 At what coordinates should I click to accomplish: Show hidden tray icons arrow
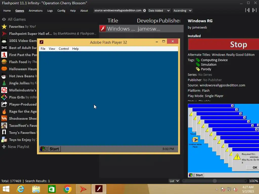tap(217, 189)
